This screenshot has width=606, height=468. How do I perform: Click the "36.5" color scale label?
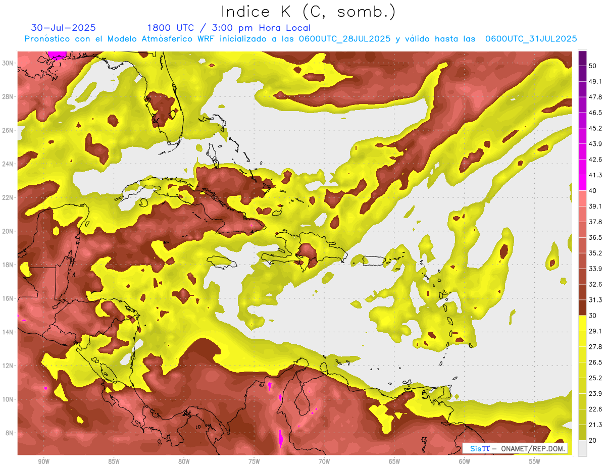pos(595,238)
